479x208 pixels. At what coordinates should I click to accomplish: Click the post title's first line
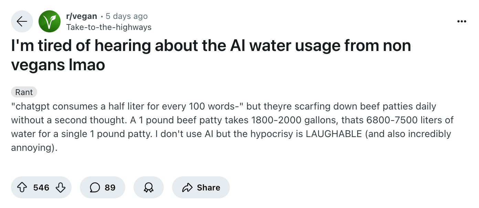(x=211, y=46)
